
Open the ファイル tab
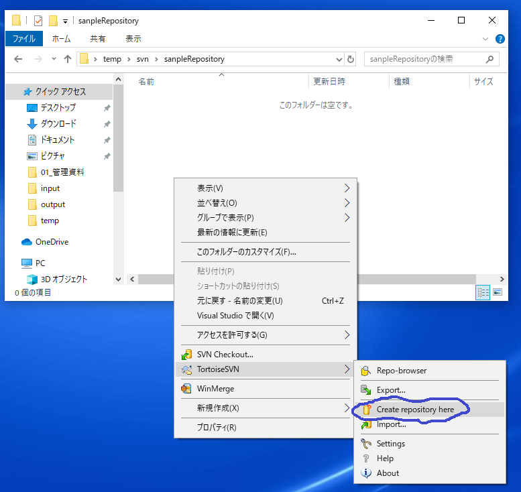24,39
